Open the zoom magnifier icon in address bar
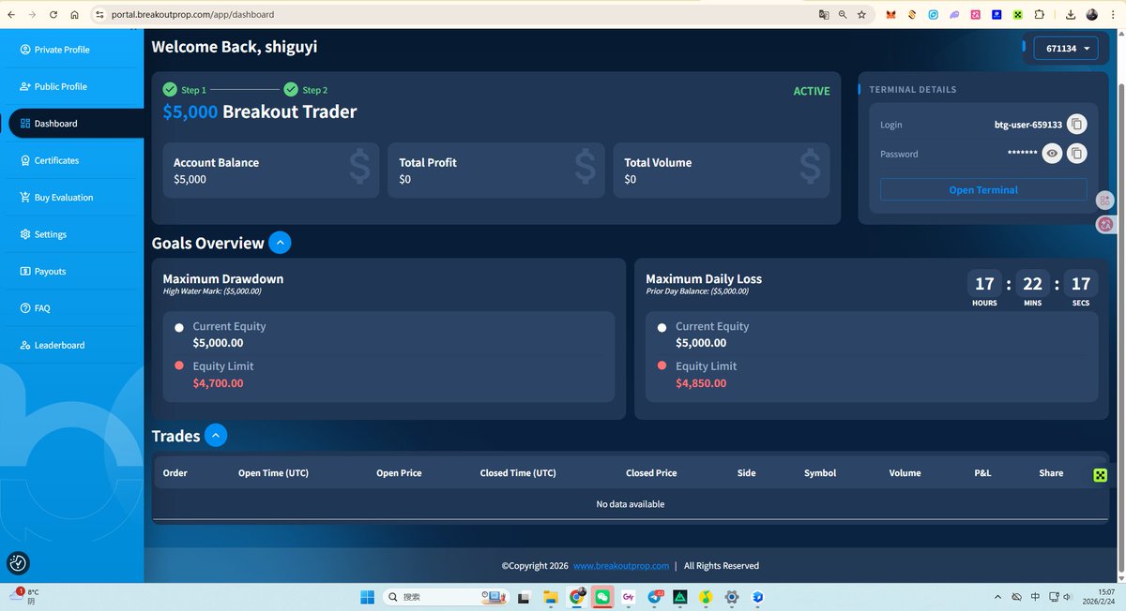 pos(843,15)
